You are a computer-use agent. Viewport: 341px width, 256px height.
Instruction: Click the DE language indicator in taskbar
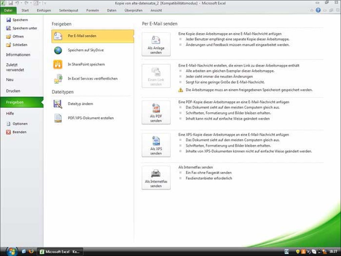287,252
